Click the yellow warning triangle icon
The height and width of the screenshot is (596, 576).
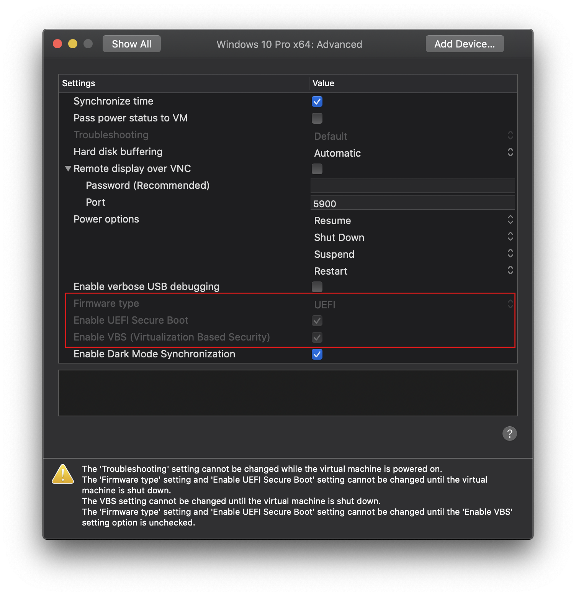tap(63, 474)
